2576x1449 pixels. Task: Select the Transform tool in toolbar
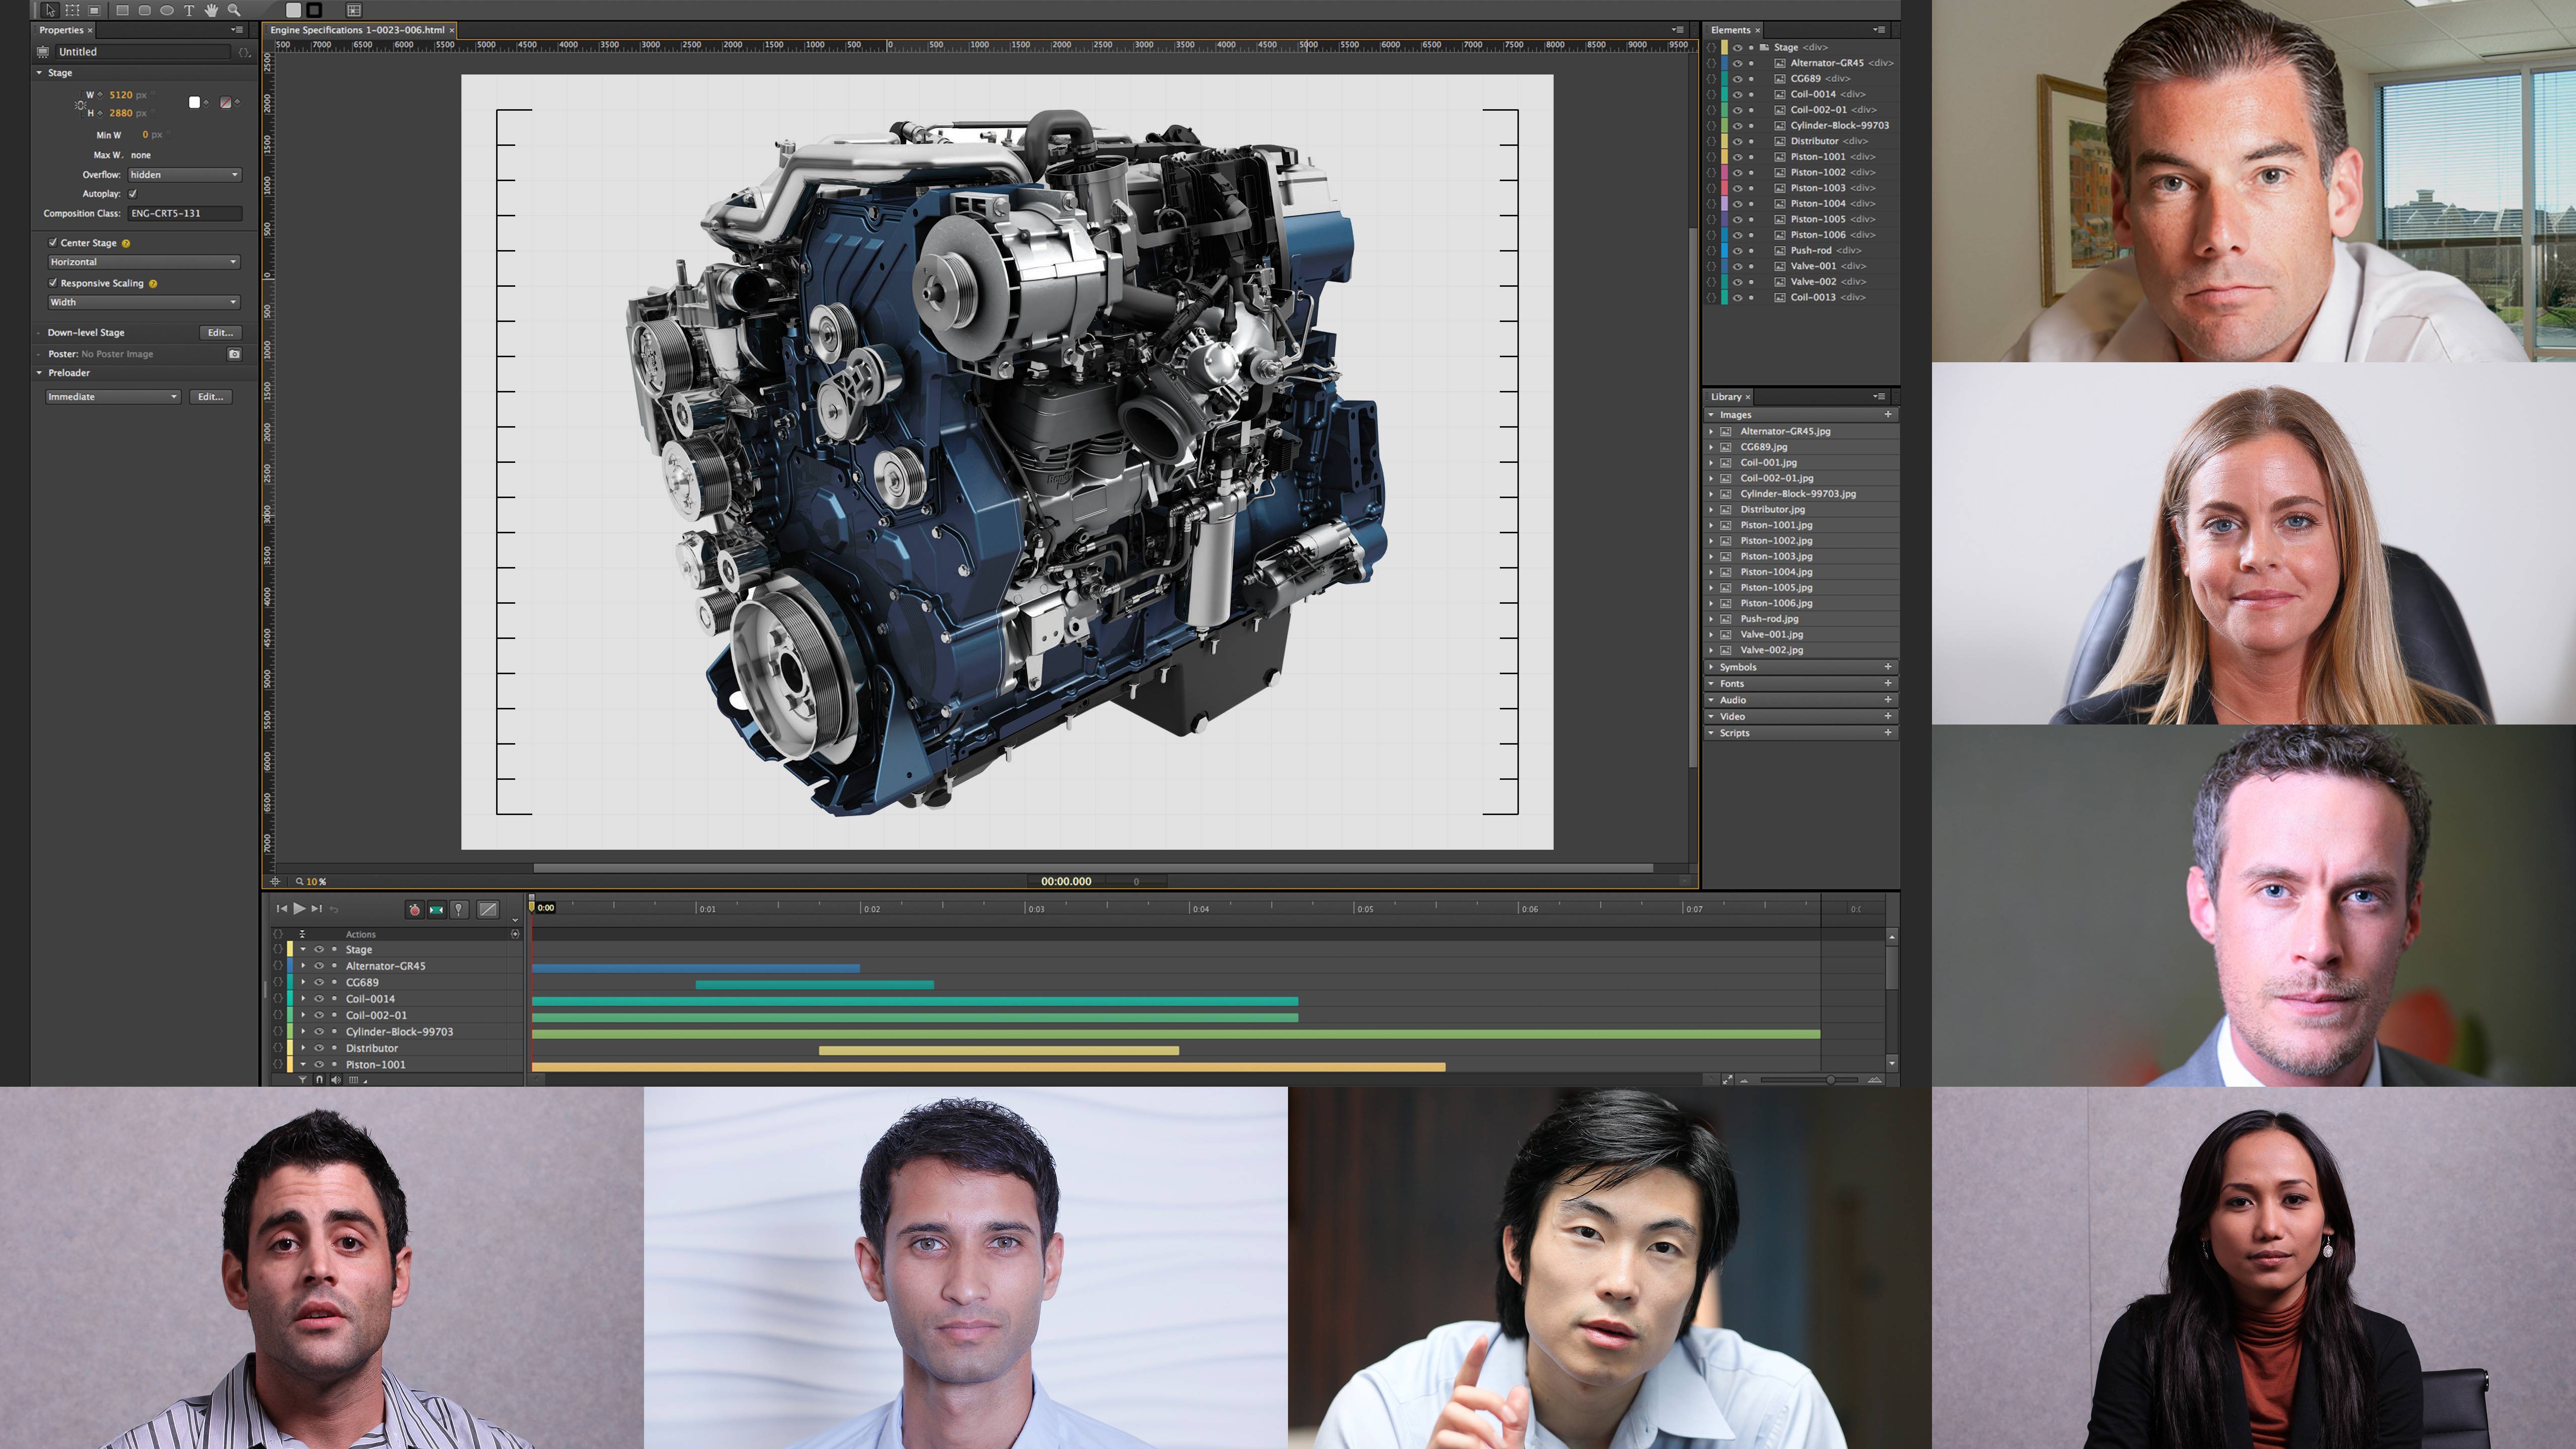click(72, 10)
